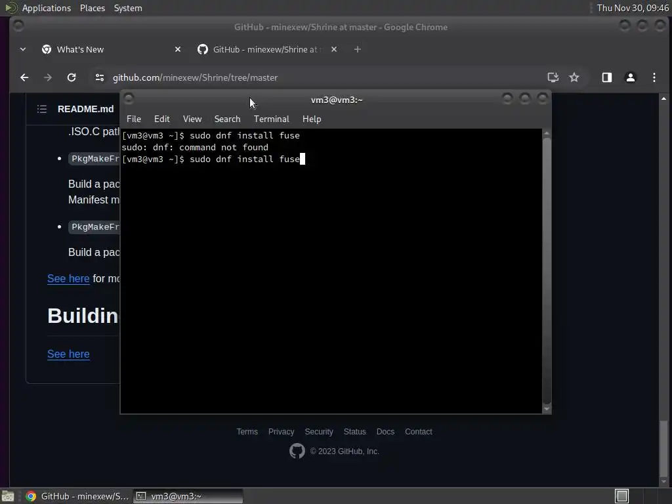Open terminal File menu
Image resolution: width=672 pixels, height=504 pixels.
[x=134, y=119]
